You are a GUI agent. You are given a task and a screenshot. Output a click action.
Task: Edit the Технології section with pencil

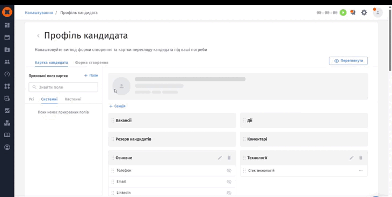point(352,157)
